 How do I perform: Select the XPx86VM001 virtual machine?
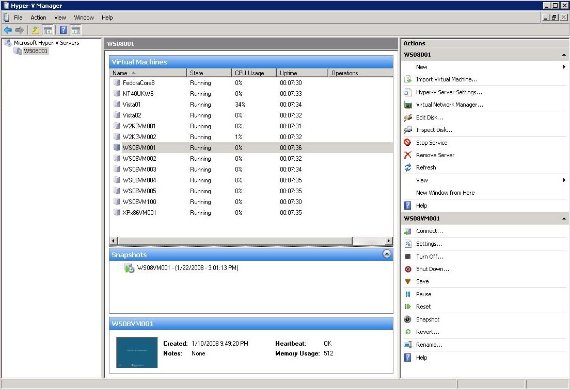pos(251,213)
